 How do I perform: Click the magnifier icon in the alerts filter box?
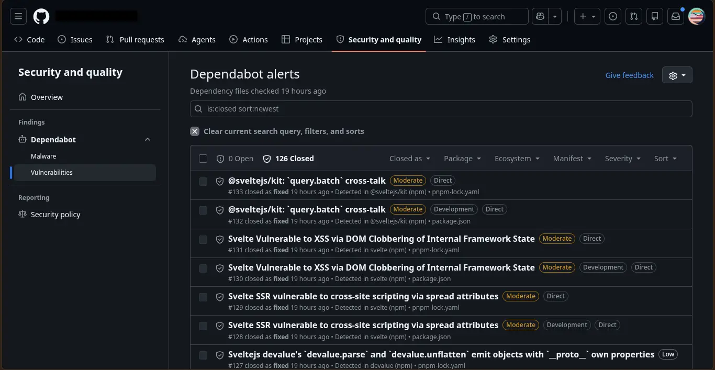(x=198, y=109)
